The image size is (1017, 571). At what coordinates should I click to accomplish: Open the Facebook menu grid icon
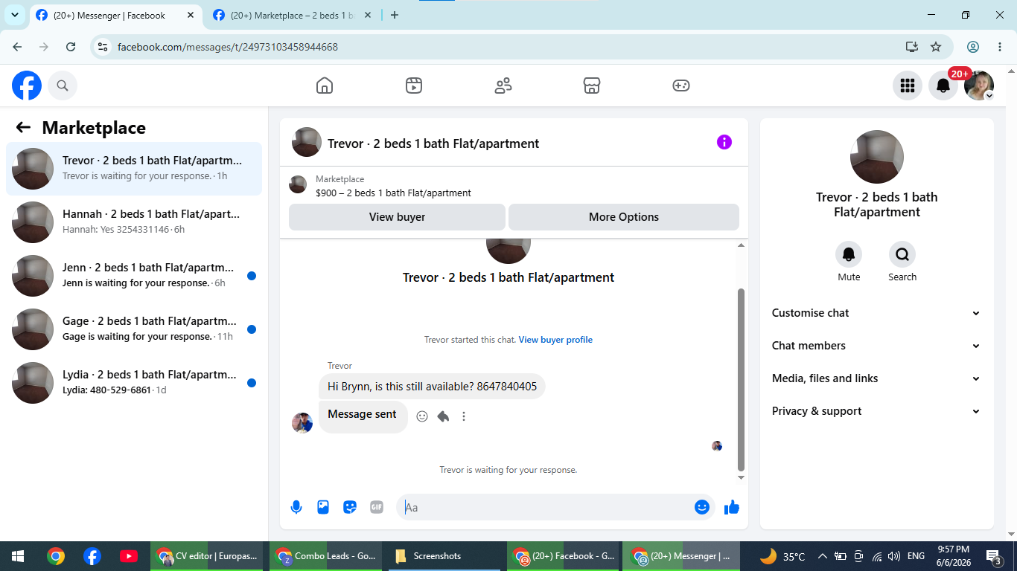tap(907, 86)
